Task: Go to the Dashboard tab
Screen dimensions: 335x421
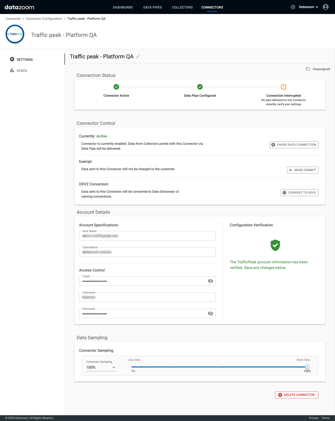Action: point(123,7)
